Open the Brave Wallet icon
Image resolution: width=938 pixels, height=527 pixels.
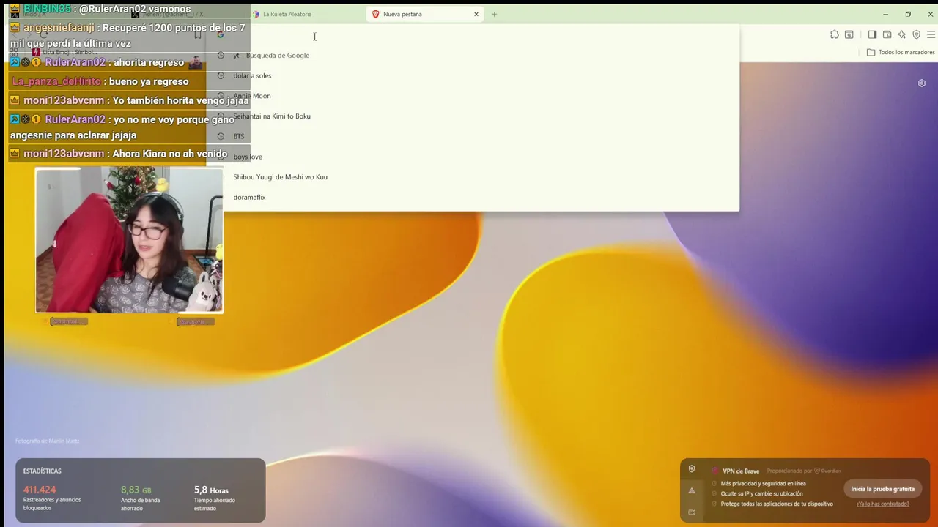tap(887, 34)
